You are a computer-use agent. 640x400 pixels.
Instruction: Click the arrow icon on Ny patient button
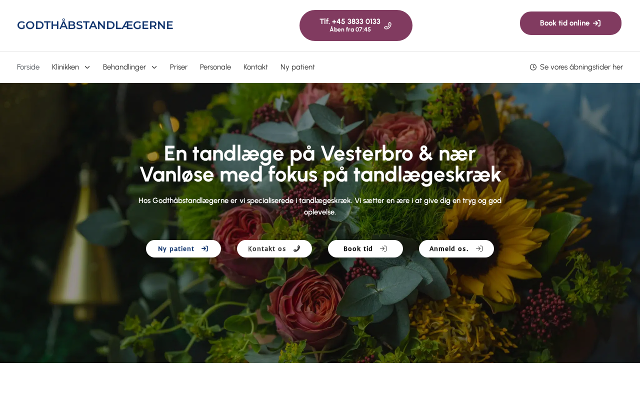[205, 248]
